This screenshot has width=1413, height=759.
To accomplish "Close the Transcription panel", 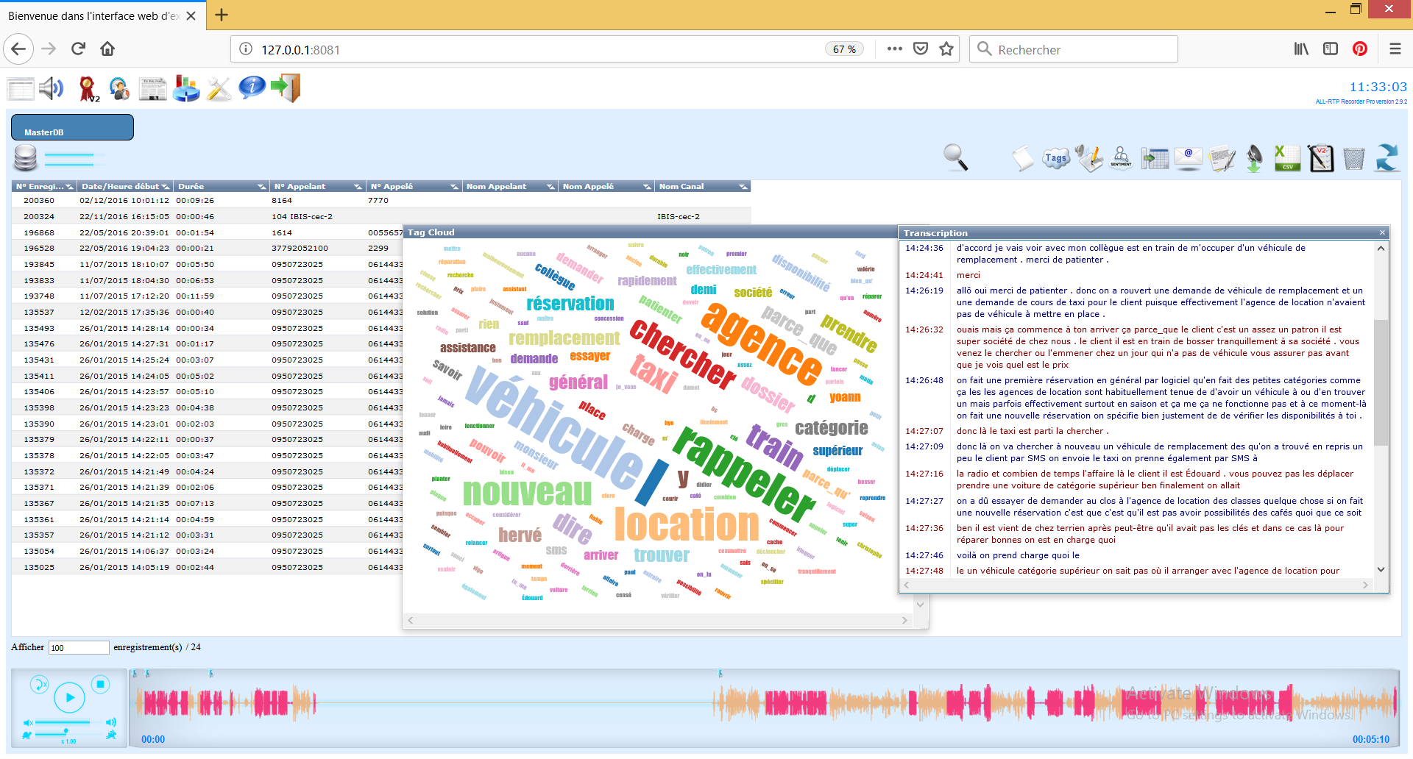I will pos(1382,232).
